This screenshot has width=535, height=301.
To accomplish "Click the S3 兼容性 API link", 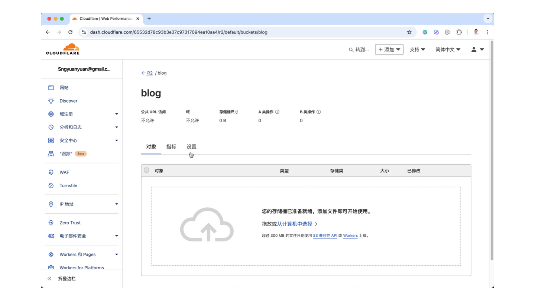I will [325, 236].
